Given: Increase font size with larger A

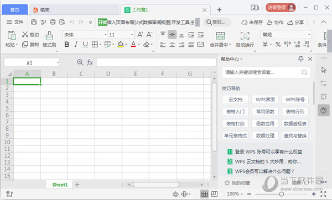Looking at the screenshot, I should [x=140, y=34].
